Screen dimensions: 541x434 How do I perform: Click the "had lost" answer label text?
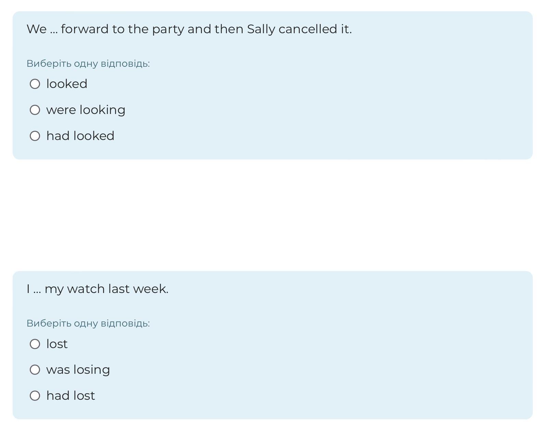70,396
